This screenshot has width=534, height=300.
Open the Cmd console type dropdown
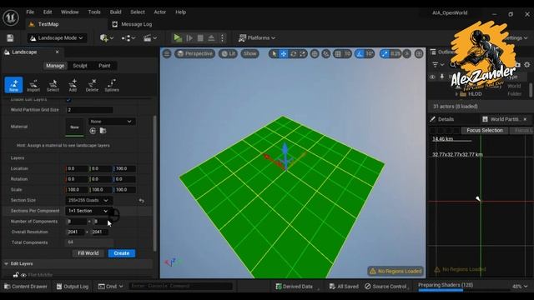pos(110,287)
